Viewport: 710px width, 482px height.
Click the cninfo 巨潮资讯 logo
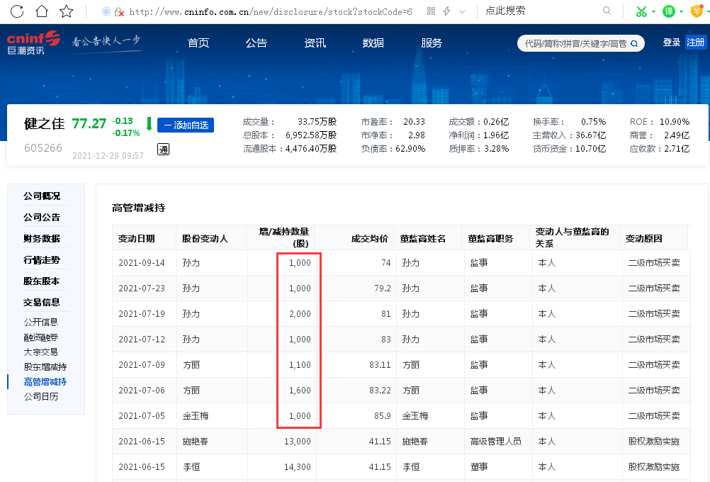coord(33,41)
